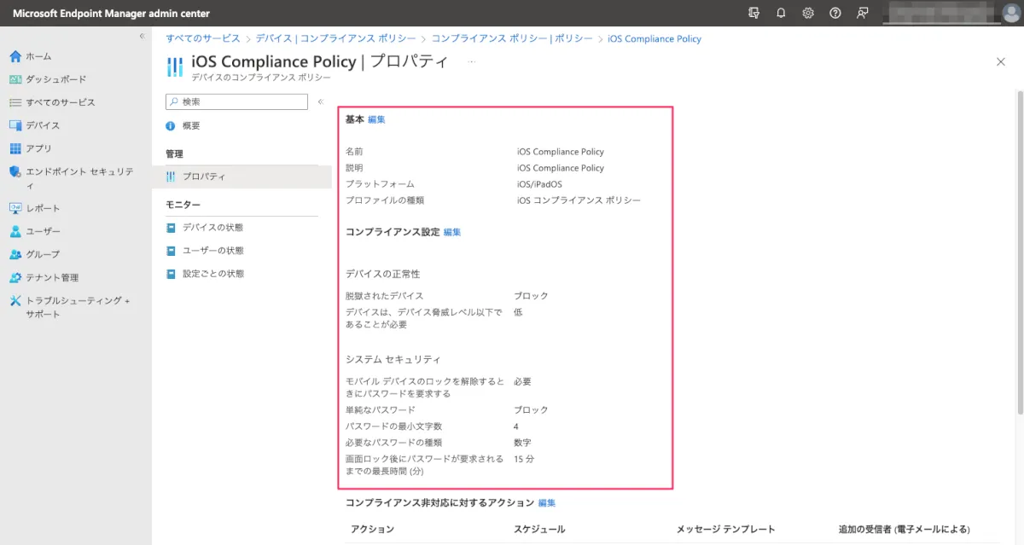This screenshot has width=1024, height=545.
Task: Click the troubleshooting wrench icon
Action: click(x=15, y=300)
